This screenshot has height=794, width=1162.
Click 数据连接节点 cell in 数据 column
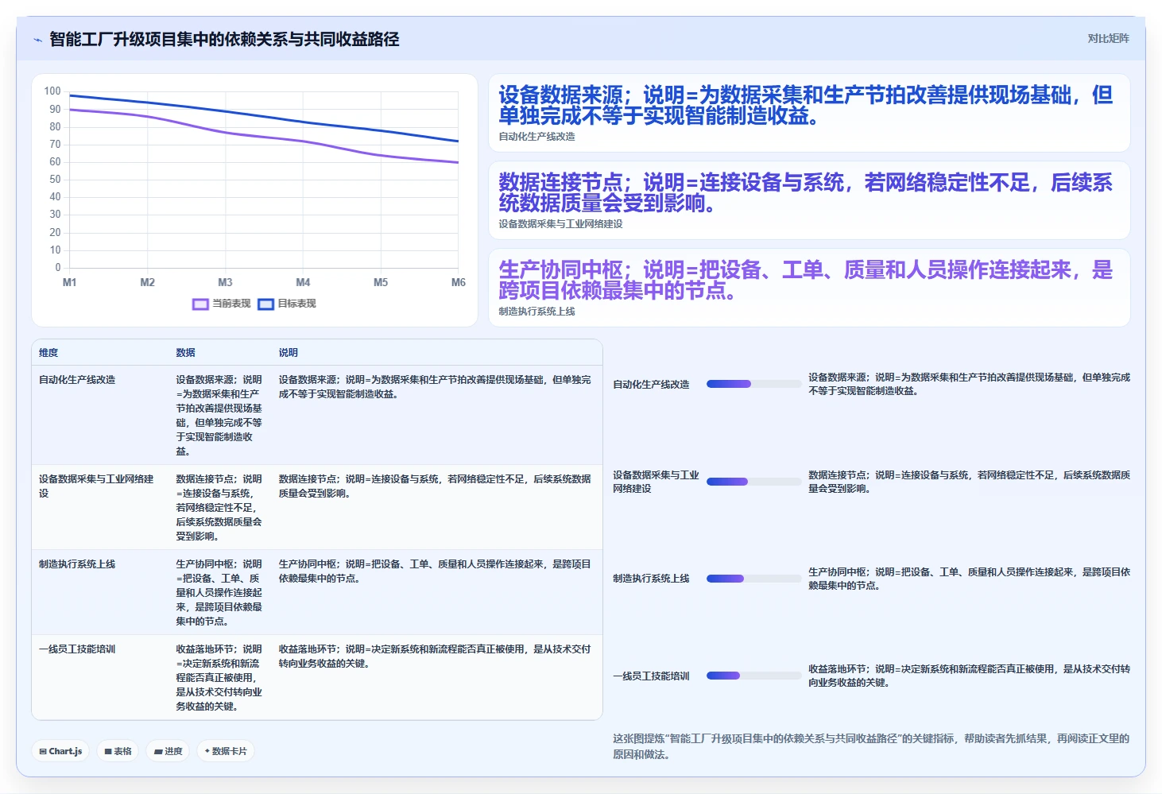(x=219, y=508)
